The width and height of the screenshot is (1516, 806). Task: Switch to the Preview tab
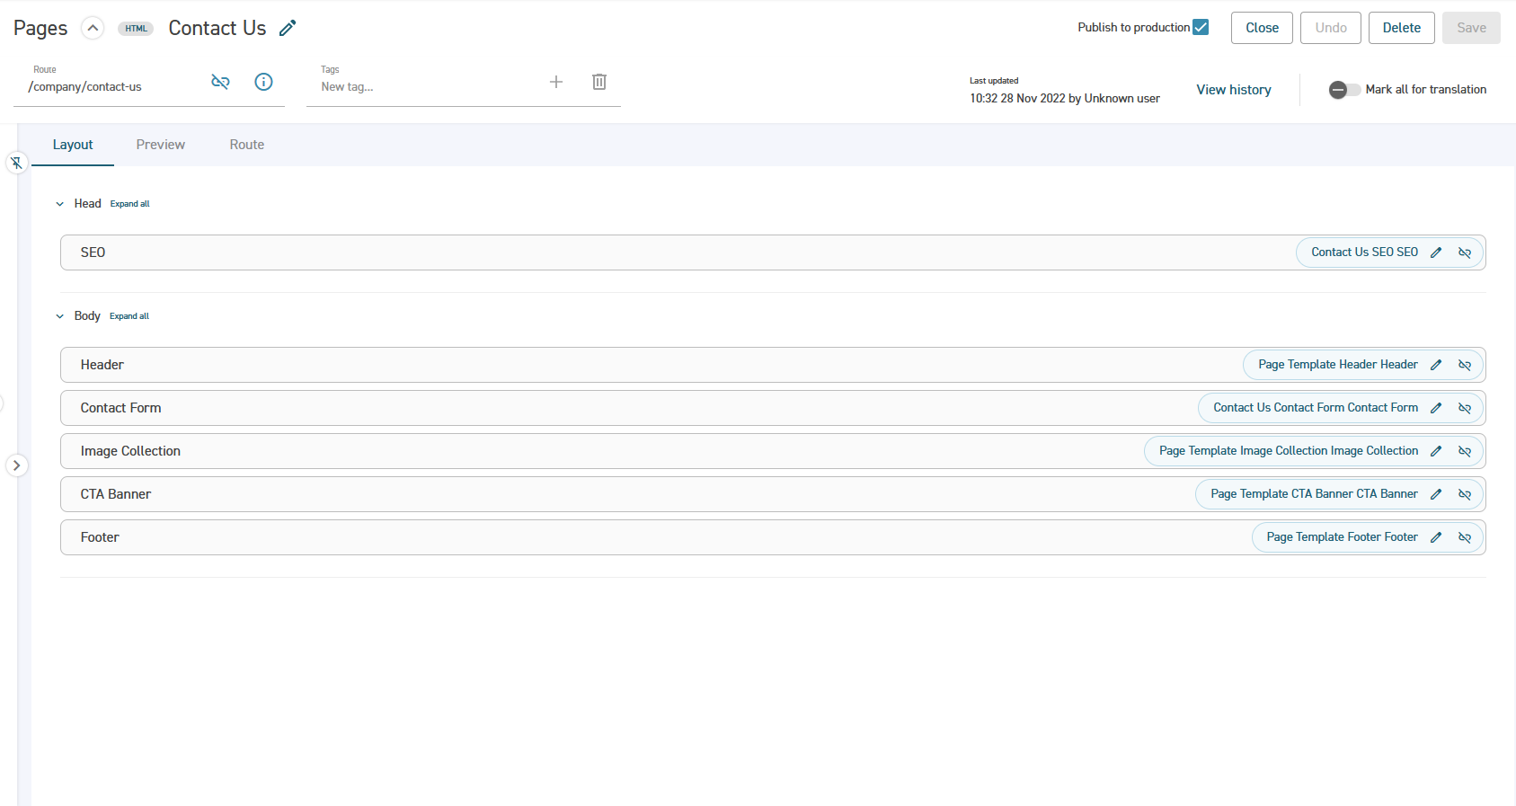point(161,145)
